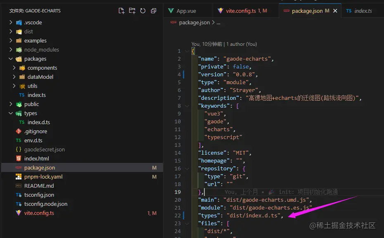Click the .vscode folder icon
This screenshot has width=384, height=238.
pos(19,23)
